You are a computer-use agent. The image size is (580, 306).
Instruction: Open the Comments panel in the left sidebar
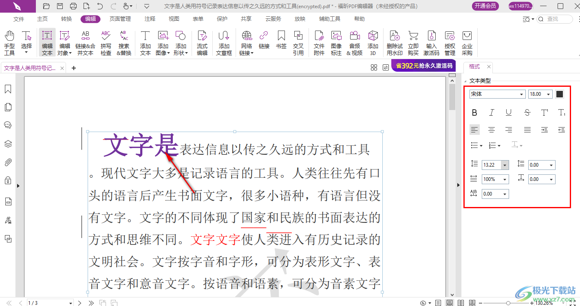coord(8,125)
